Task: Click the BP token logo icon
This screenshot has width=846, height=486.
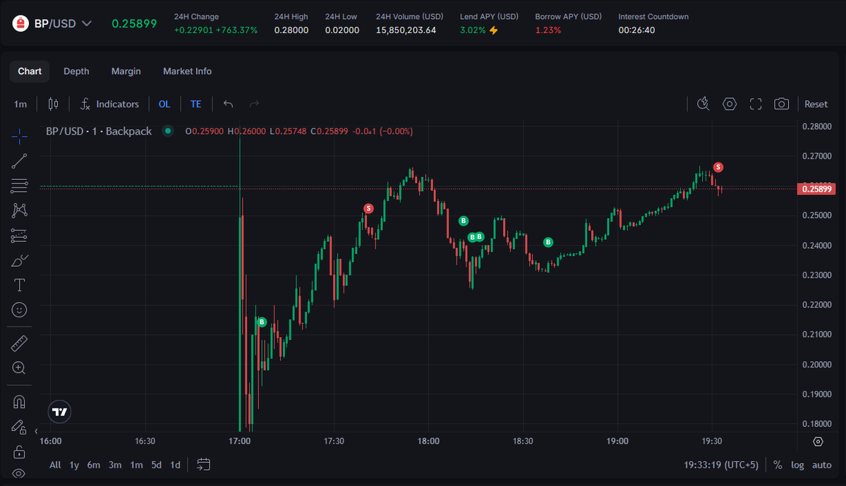Action: point(20,24)
